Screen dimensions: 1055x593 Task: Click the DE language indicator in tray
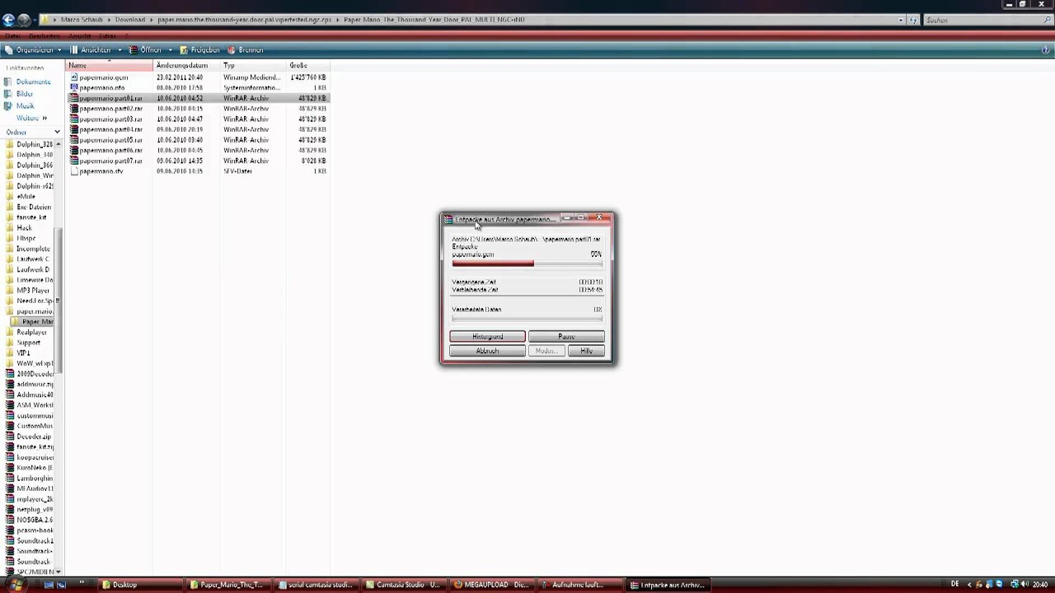point(954,585)
